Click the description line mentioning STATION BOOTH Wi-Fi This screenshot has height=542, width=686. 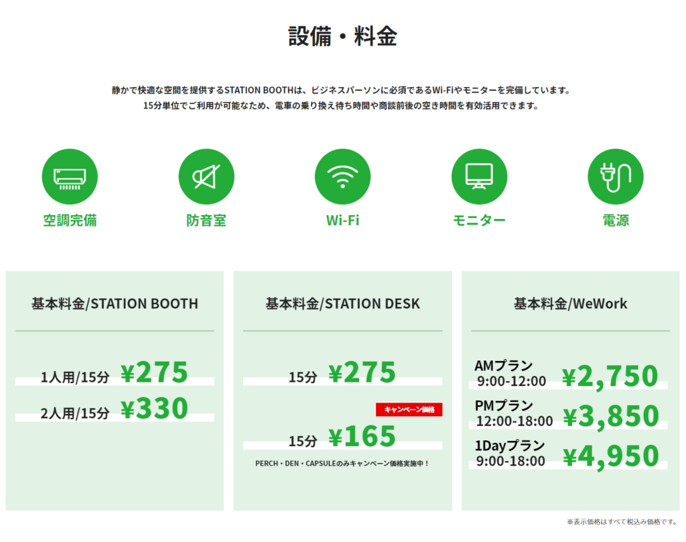pos(342,90)
